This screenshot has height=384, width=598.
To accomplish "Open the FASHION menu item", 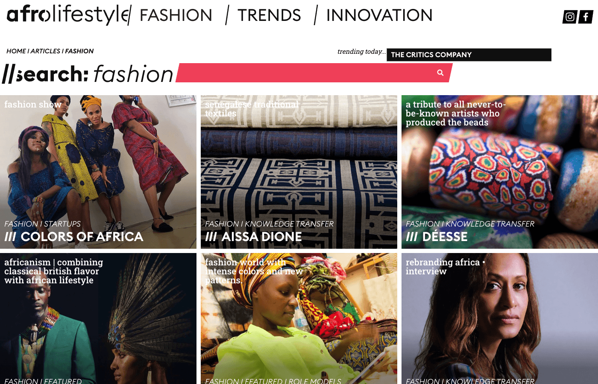I will coord(176,15).
